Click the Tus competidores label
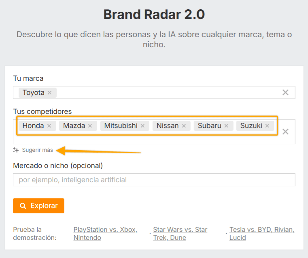The image size is (308, 258). [42, 111]
